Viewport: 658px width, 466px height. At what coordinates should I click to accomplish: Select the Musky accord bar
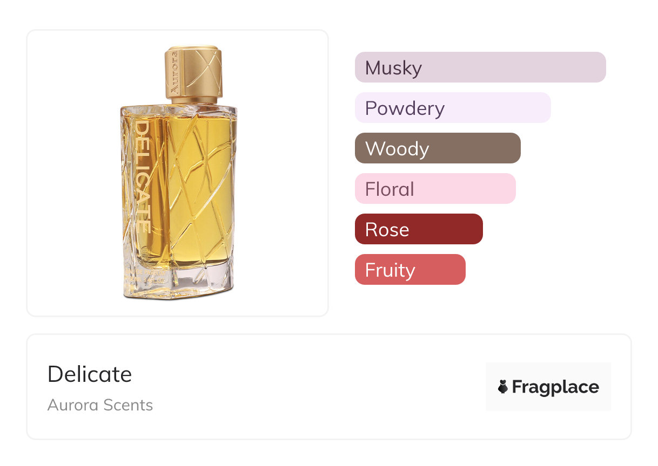click(x=480, y=67)
